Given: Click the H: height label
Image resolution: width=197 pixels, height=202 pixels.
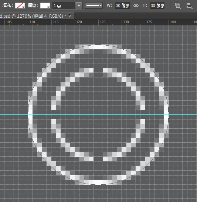Looking at the screenshot, I should click(145, 6).
